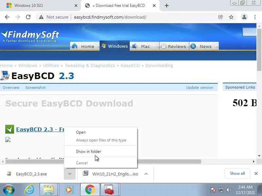Image resolution: width=262 pixels, height=196 pixels.
Task: Click the vertical scrollbar down arrow
Action: (259, 156)
